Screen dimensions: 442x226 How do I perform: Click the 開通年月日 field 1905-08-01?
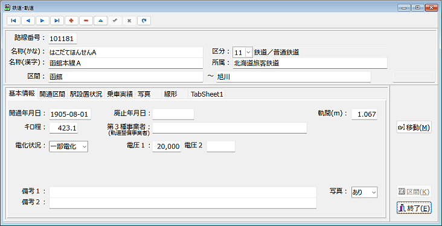[x=70, y=114]
